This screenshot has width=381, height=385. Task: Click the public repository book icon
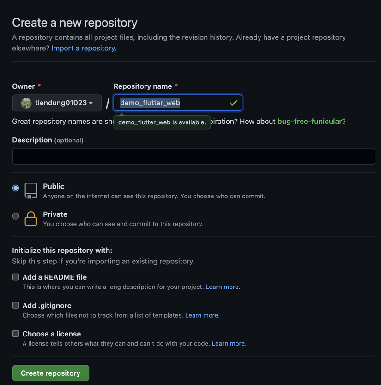coord(31,190)
